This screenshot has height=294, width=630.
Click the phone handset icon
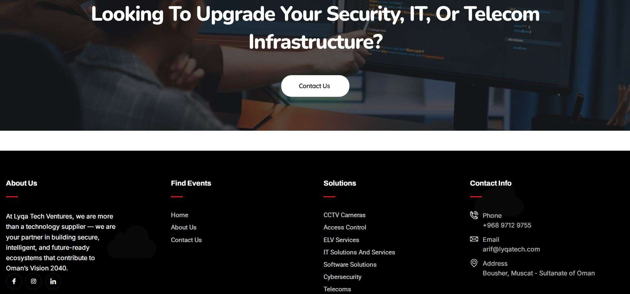pos(474,215)
